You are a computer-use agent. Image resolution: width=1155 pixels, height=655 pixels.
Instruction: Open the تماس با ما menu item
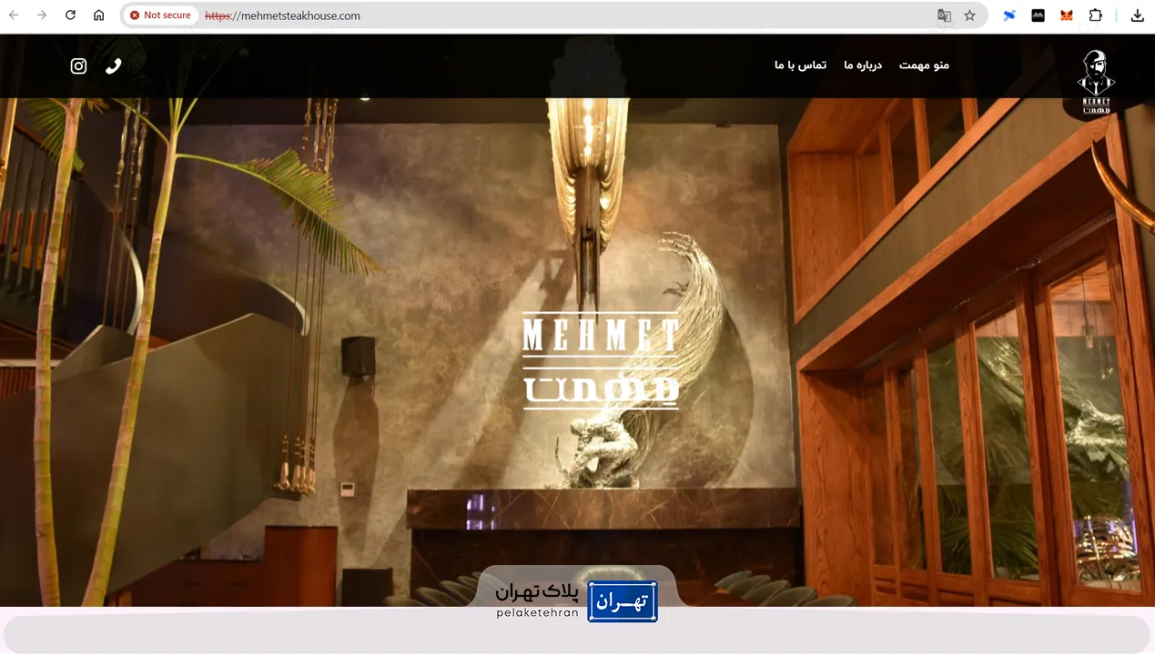(x=800, y=65)
